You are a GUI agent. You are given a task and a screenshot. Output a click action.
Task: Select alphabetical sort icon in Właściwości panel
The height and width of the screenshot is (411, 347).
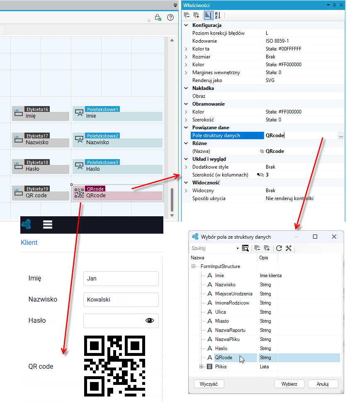(217, 15)
